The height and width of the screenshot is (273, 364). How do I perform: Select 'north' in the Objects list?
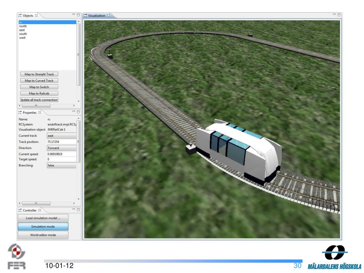tap(23, 26)
